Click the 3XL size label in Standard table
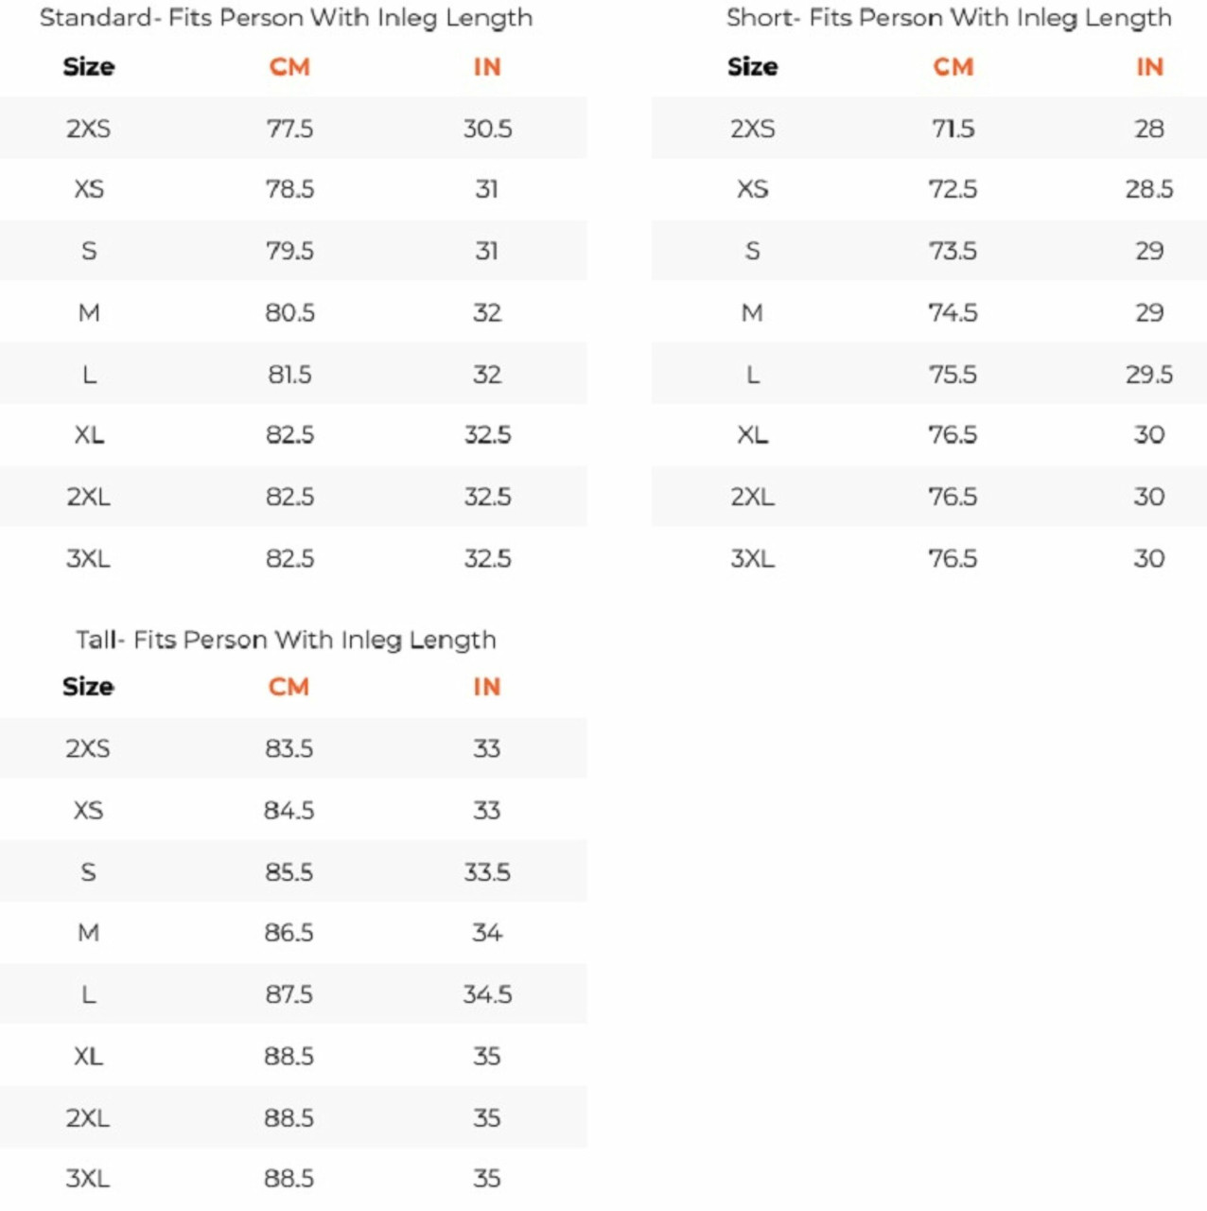The image size is (1207, 1211). (x=88, y=559)
